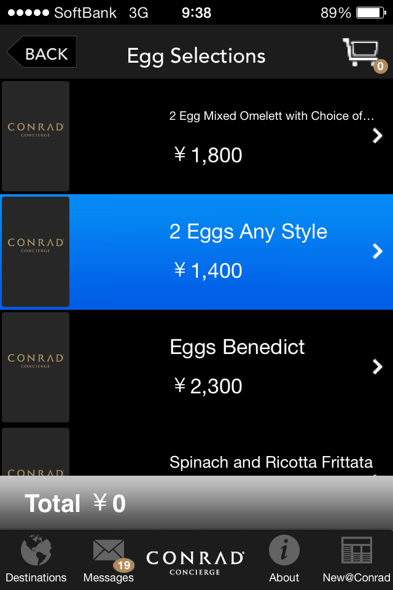Viewport: 393px width, 590px height.
Task: Tap the About info icon
Action: (x=284, y=551)
